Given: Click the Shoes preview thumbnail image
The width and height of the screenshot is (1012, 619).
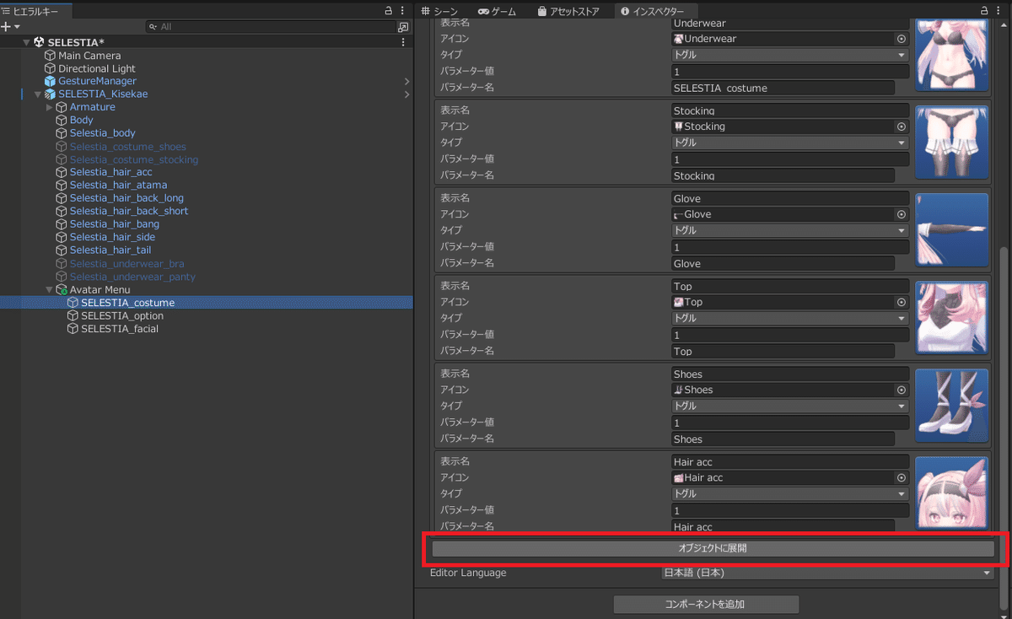Looking at the screenshot, I should coord(951,405).
